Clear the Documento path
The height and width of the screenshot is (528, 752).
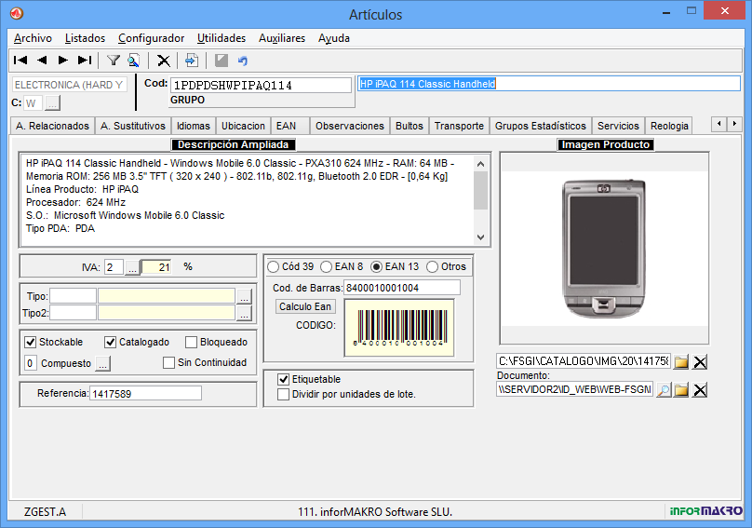(x=700, y=390)
